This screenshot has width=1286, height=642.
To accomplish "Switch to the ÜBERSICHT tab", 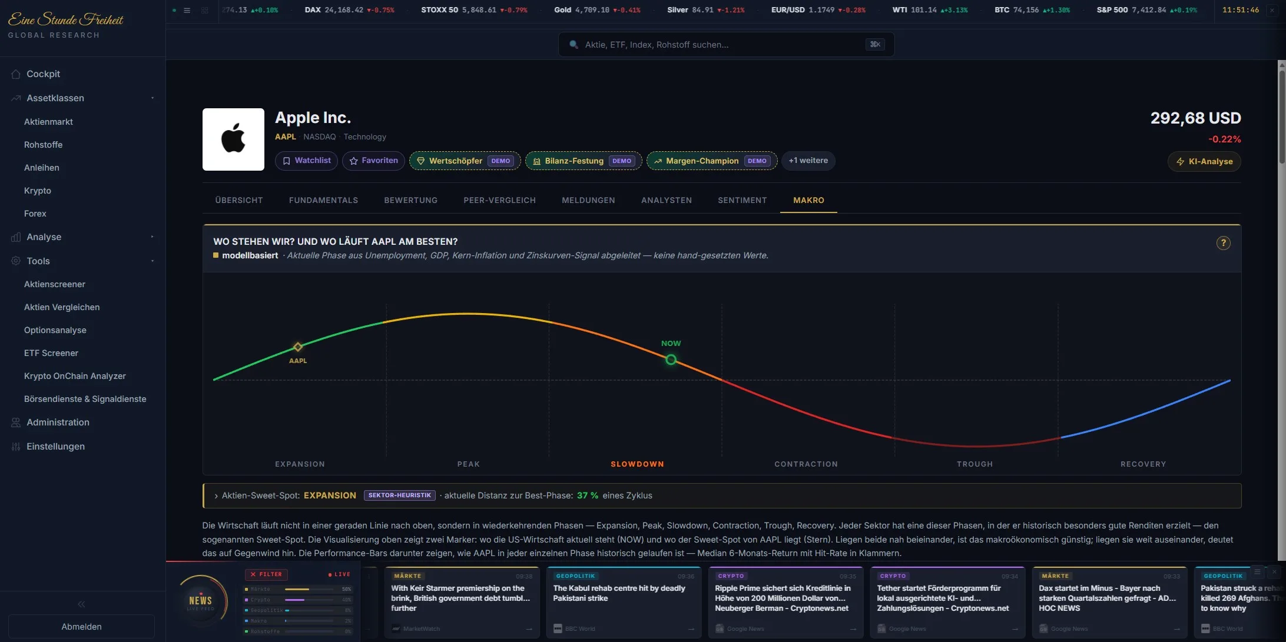I will (x=239, y=201).
